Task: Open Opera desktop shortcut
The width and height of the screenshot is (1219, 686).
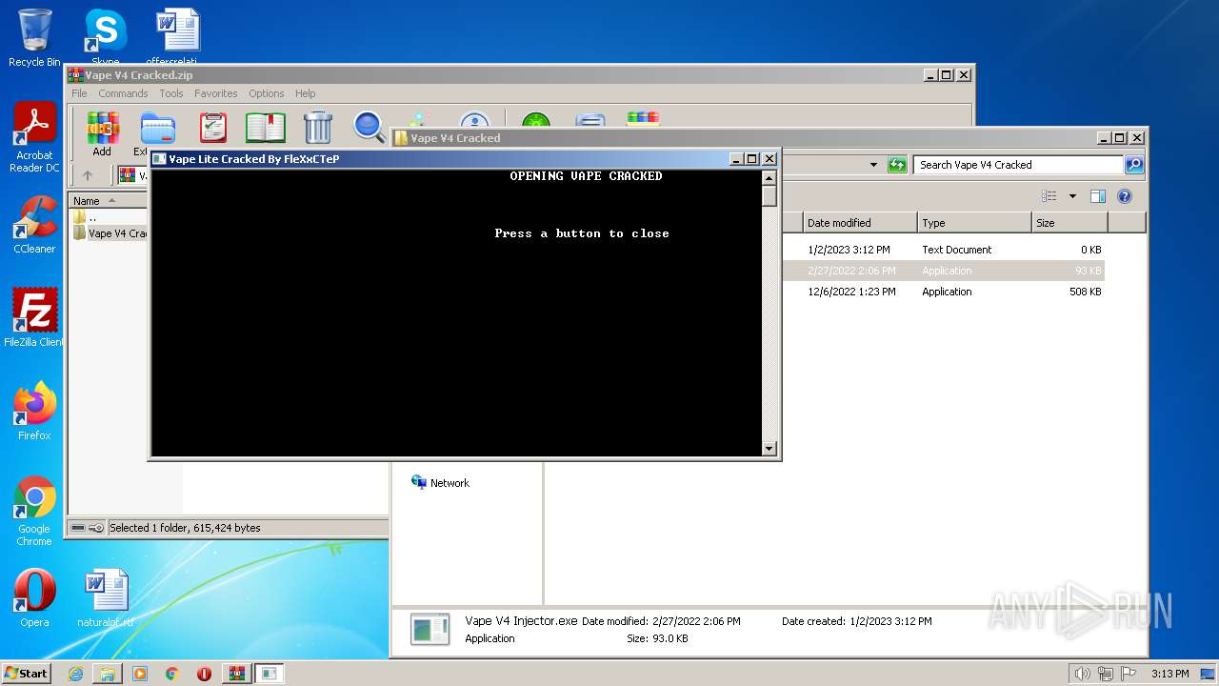Action: click(34, 598)
